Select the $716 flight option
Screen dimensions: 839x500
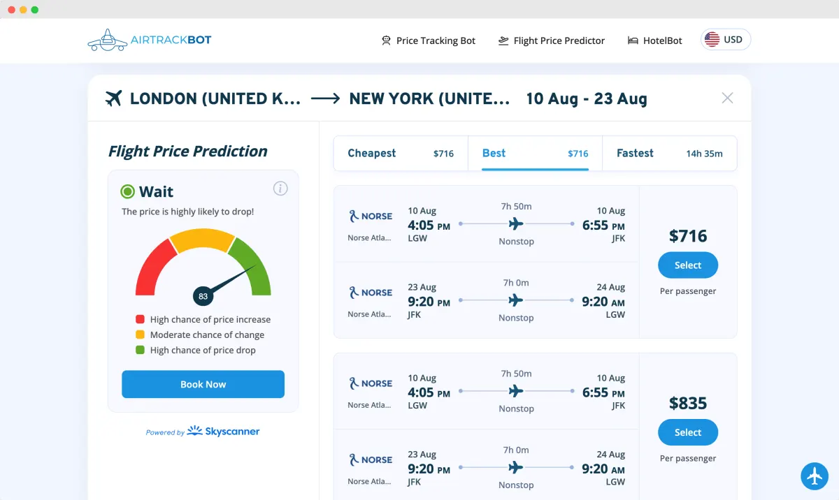(x=687, y=265)
